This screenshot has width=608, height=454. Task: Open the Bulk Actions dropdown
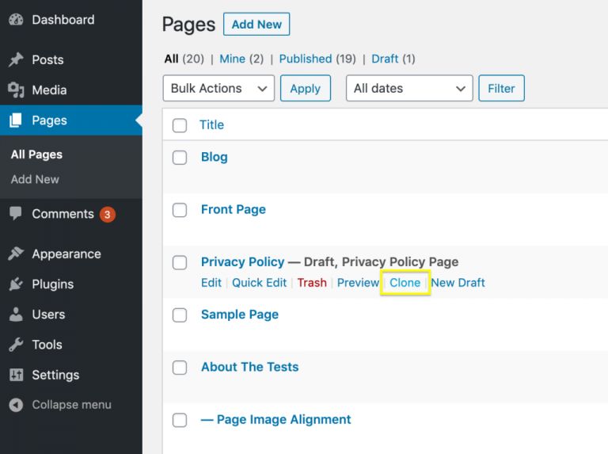218,88
